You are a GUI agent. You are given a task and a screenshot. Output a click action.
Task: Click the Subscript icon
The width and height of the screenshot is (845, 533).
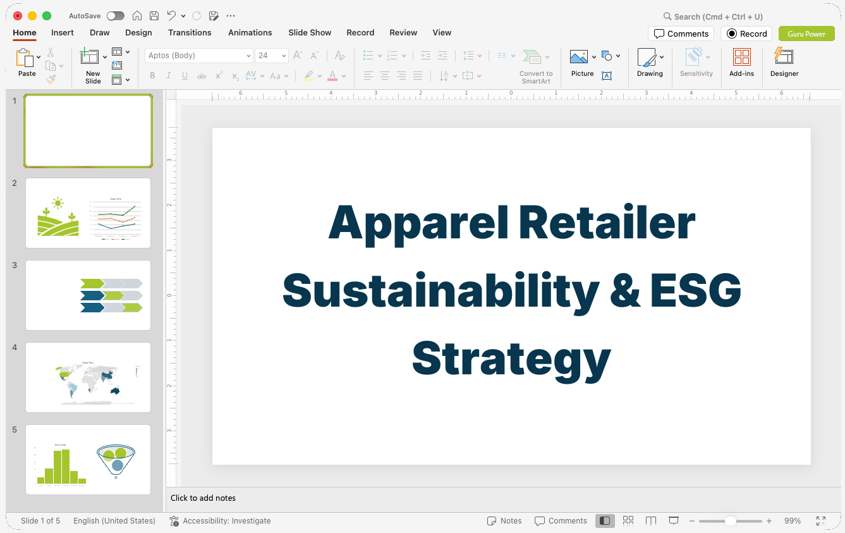coord(235,76)
